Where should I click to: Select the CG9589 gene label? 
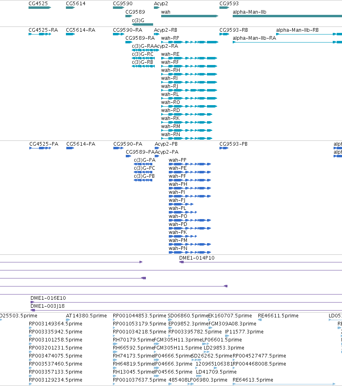point(135,12)
